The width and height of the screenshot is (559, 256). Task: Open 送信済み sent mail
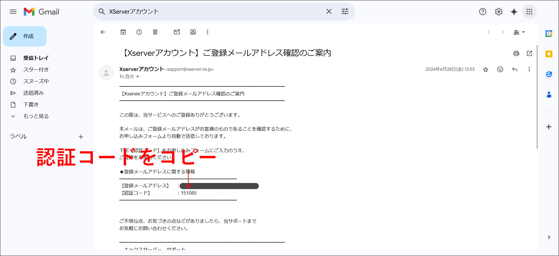tap(33, 93)
